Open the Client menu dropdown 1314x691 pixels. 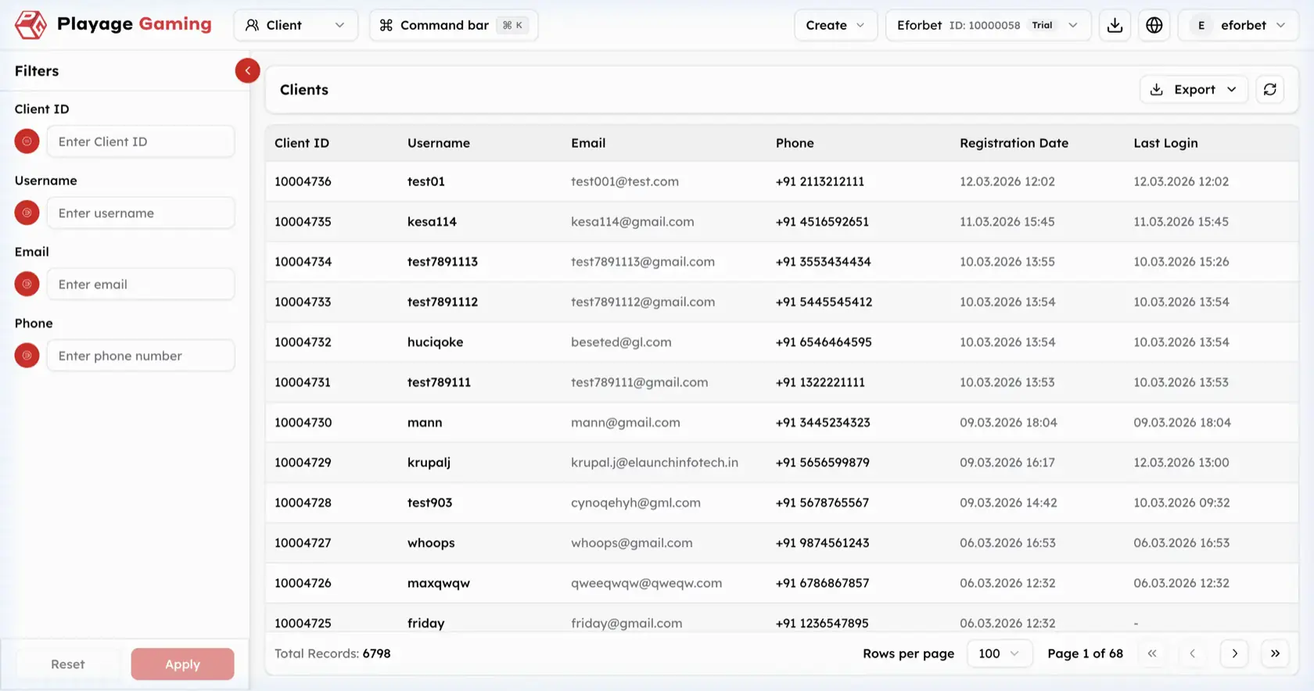[x=296, y=25]
